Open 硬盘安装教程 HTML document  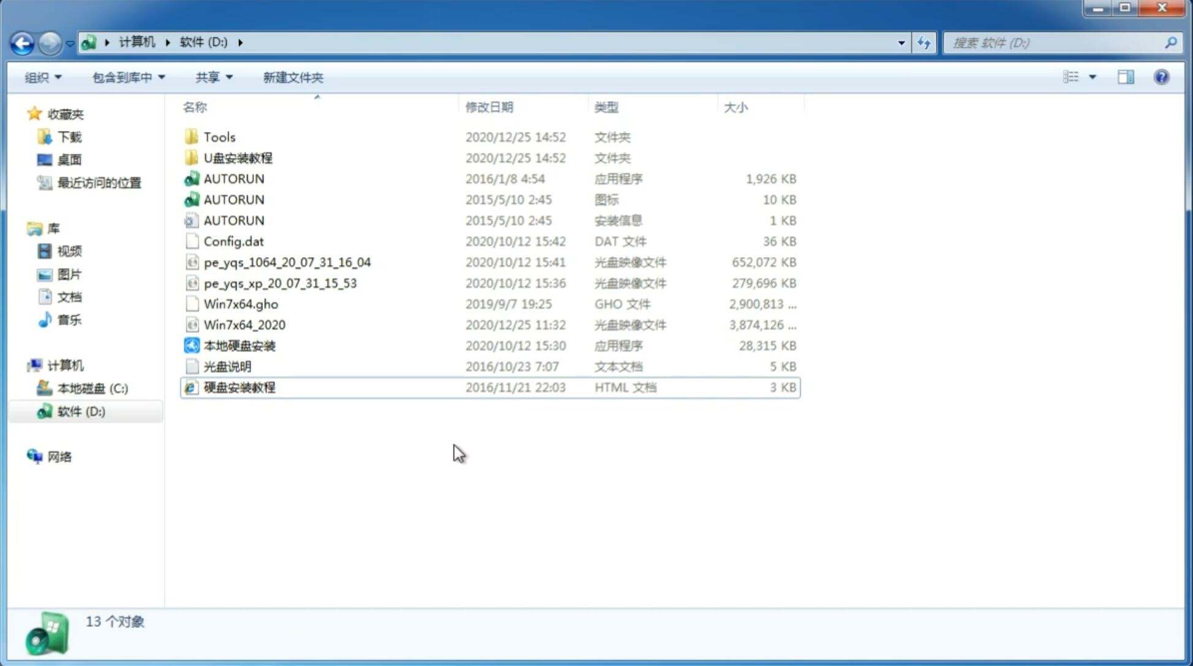pyautogui.click(x=239, y=387)
